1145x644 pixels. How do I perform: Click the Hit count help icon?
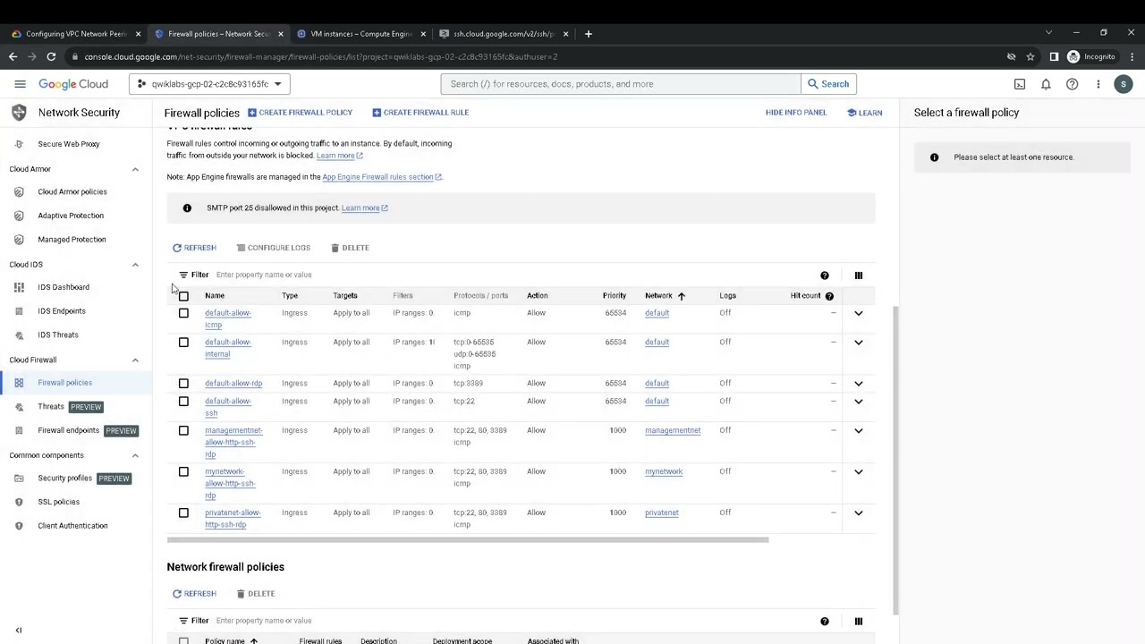coord(829,296)
